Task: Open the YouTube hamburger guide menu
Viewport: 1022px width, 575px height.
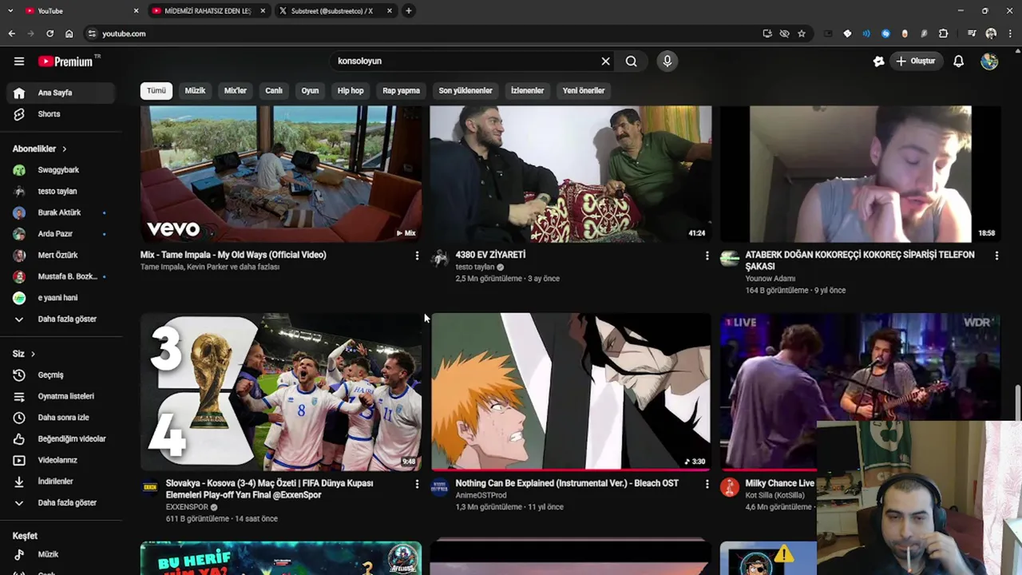Action: pyautogui.click(x=19, y=61)
